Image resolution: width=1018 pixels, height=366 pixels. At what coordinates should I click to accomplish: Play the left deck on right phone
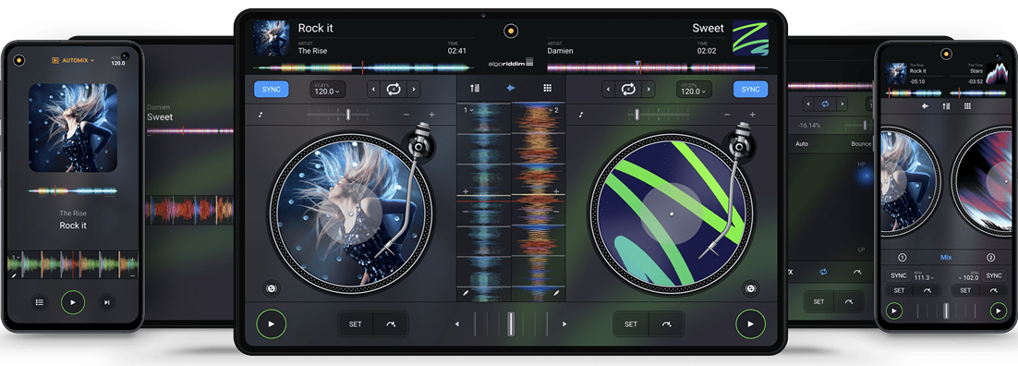tap(894, 311)
